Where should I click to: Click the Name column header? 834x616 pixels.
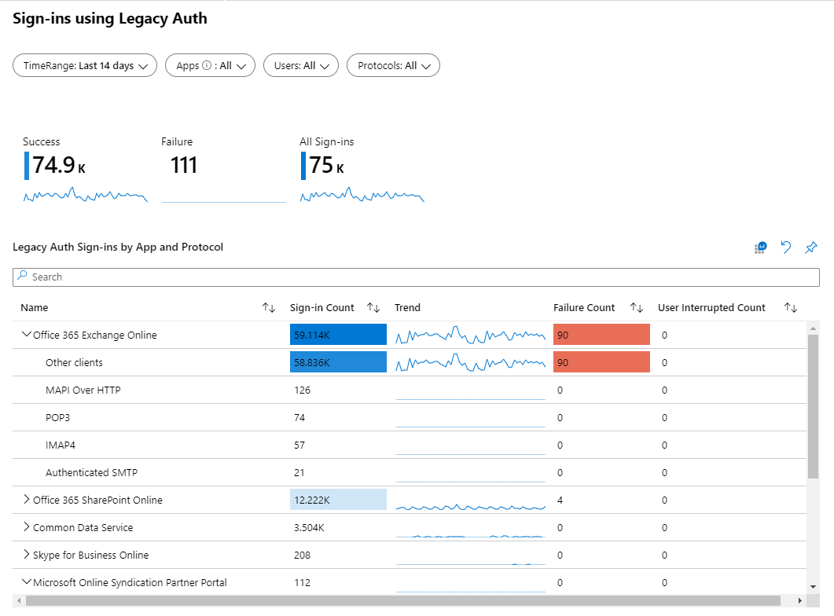pyautogui.click(x=34, y=308)
